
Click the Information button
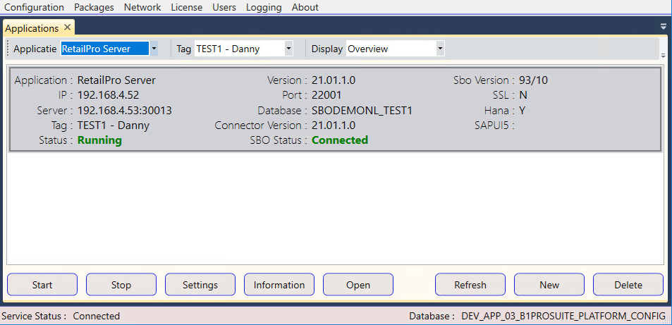pos(279,285)
